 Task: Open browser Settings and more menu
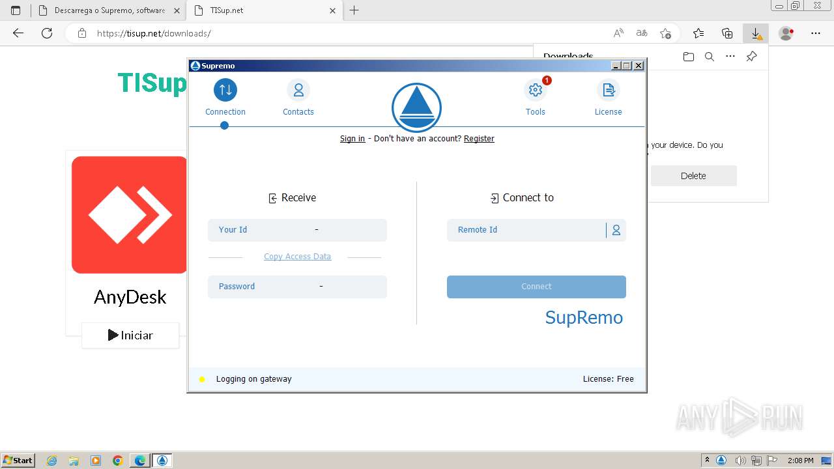coord(816,33)
